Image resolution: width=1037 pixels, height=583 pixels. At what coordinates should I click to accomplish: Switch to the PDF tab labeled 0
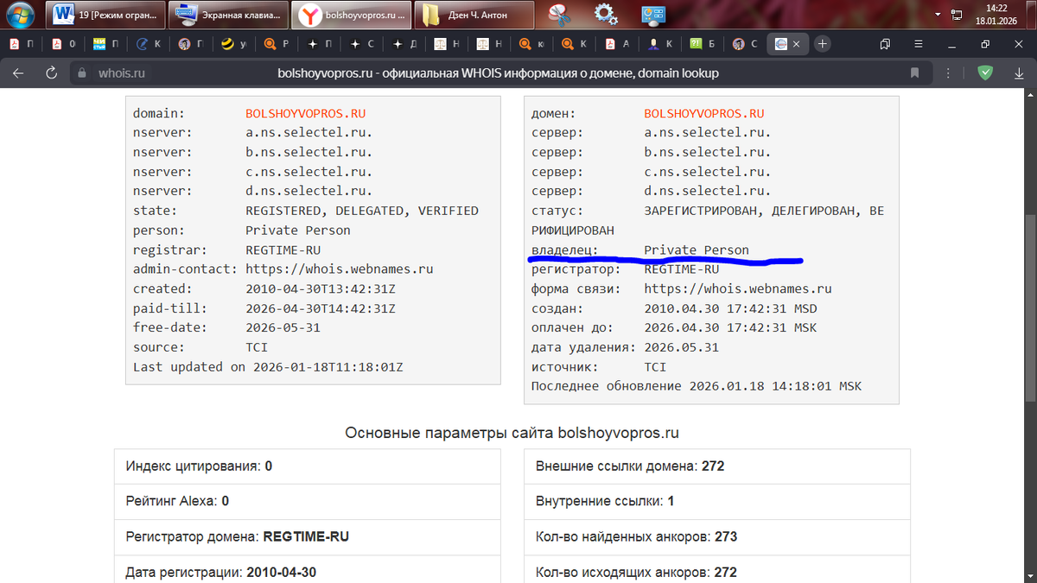click(x=64, y=43)
